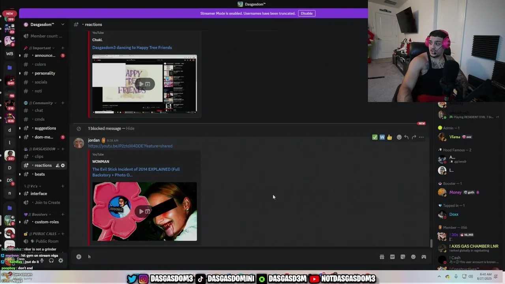
Task: Open the colors channel
Action: pyautogui.click(x=44, y=64)
